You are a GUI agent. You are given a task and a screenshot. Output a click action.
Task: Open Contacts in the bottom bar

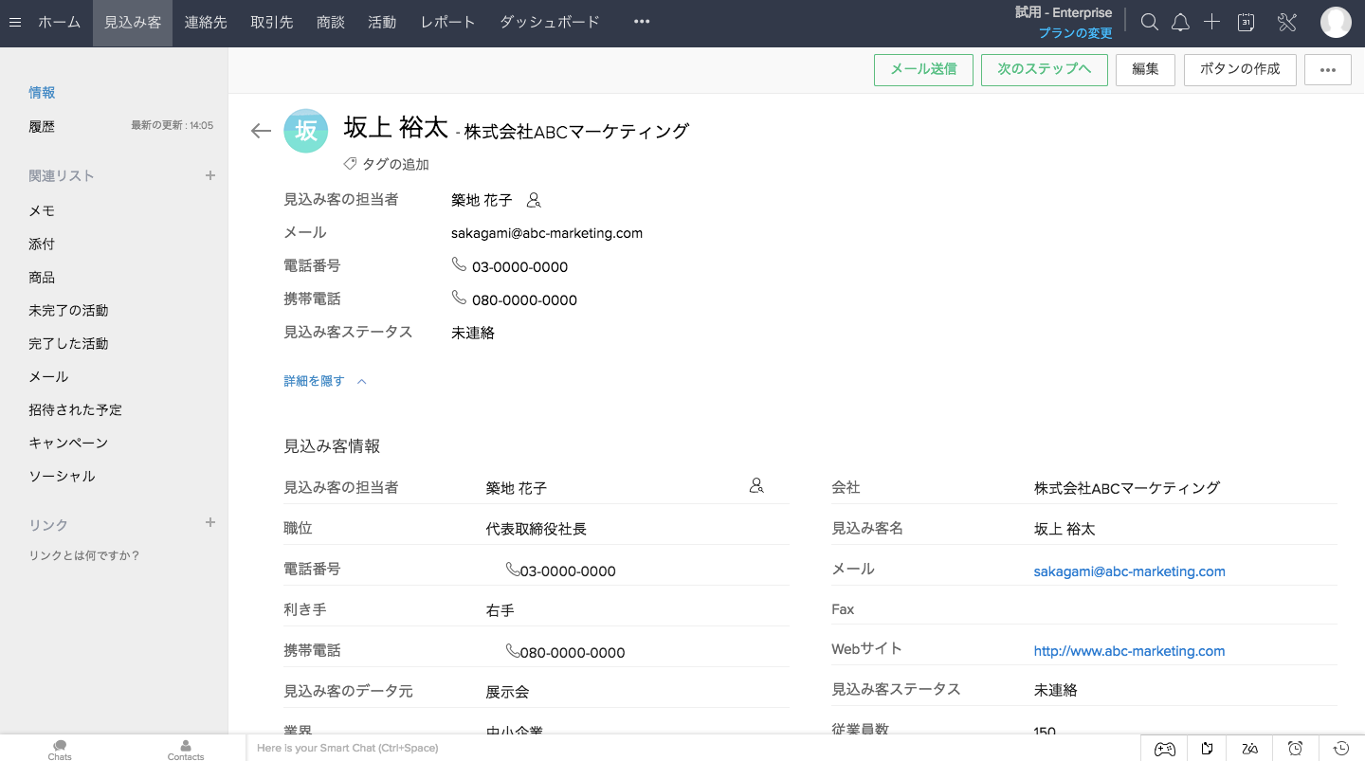(x=186, y=750)
